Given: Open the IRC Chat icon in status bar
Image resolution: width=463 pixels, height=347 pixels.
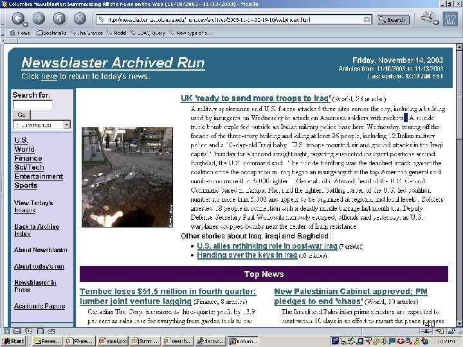Looking at the screenshot, I should tap(51, 331).
